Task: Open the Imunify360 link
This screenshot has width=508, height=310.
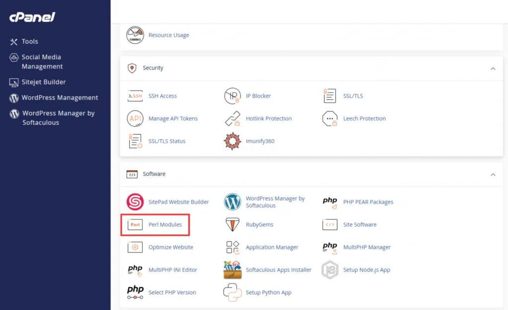Action: [260, 142]
